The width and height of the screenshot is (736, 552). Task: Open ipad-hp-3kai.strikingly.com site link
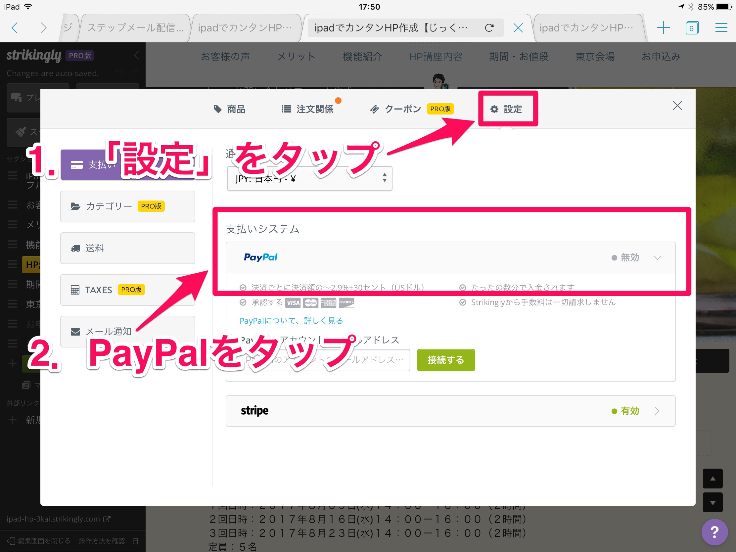pos(58,519)
